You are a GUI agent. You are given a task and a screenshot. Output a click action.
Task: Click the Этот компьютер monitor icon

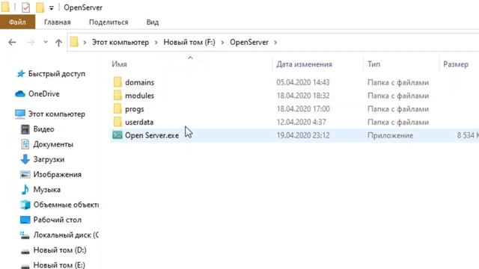[20, 114]
